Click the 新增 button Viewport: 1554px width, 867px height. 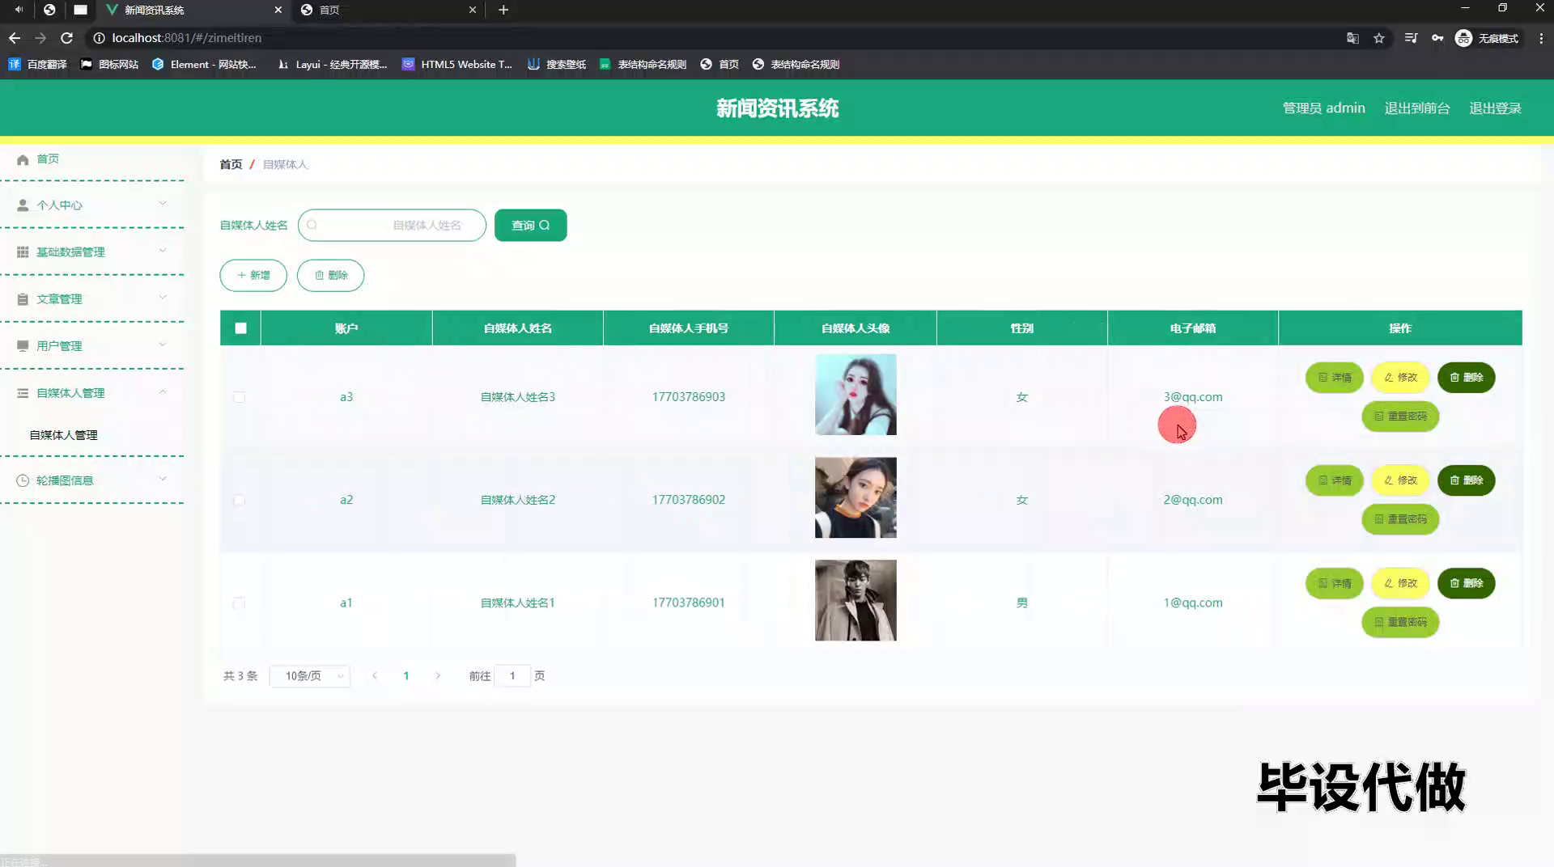coord(253,275)
